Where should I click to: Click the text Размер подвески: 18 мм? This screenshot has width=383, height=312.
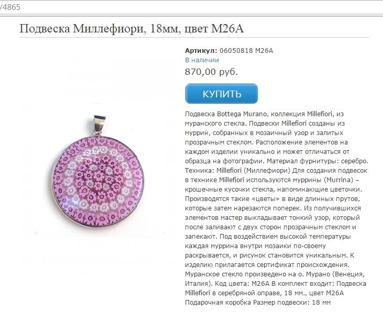[x=292, y=303]
